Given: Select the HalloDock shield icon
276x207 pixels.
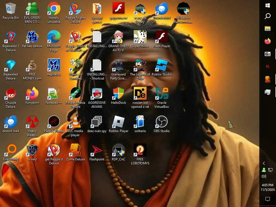Looking at the screenshot, I should coord(119,94).
